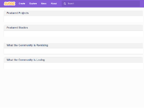This screenshot has width=144, height=108.
Task: Click the Featured Studios heading
Action: click(x=17, y=28)
